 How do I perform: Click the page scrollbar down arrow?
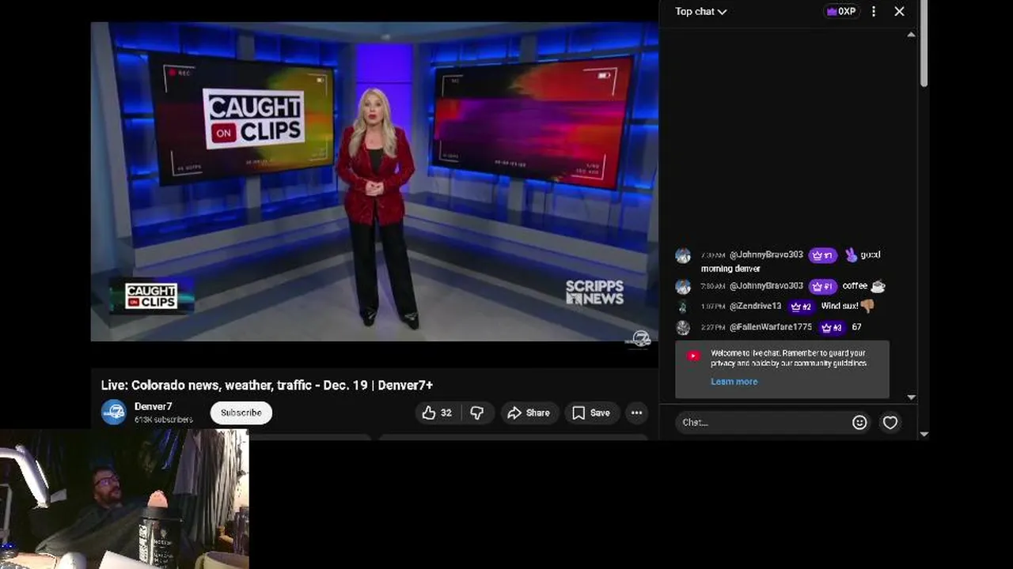(x=924, y=434)
